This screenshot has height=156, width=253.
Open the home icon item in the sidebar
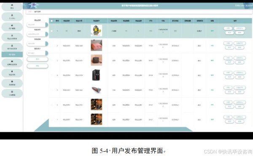(x=12, y=7)
